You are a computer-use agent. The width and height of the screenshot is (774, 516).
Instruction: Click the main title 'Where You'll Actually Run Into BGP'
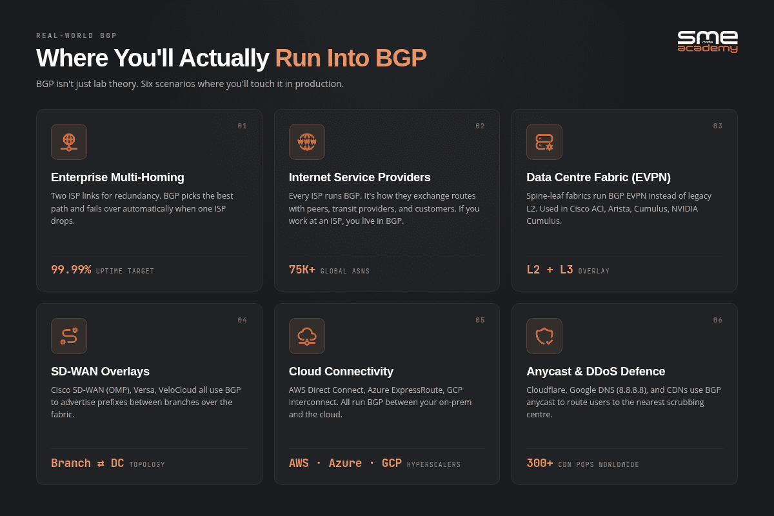point(232,58)
